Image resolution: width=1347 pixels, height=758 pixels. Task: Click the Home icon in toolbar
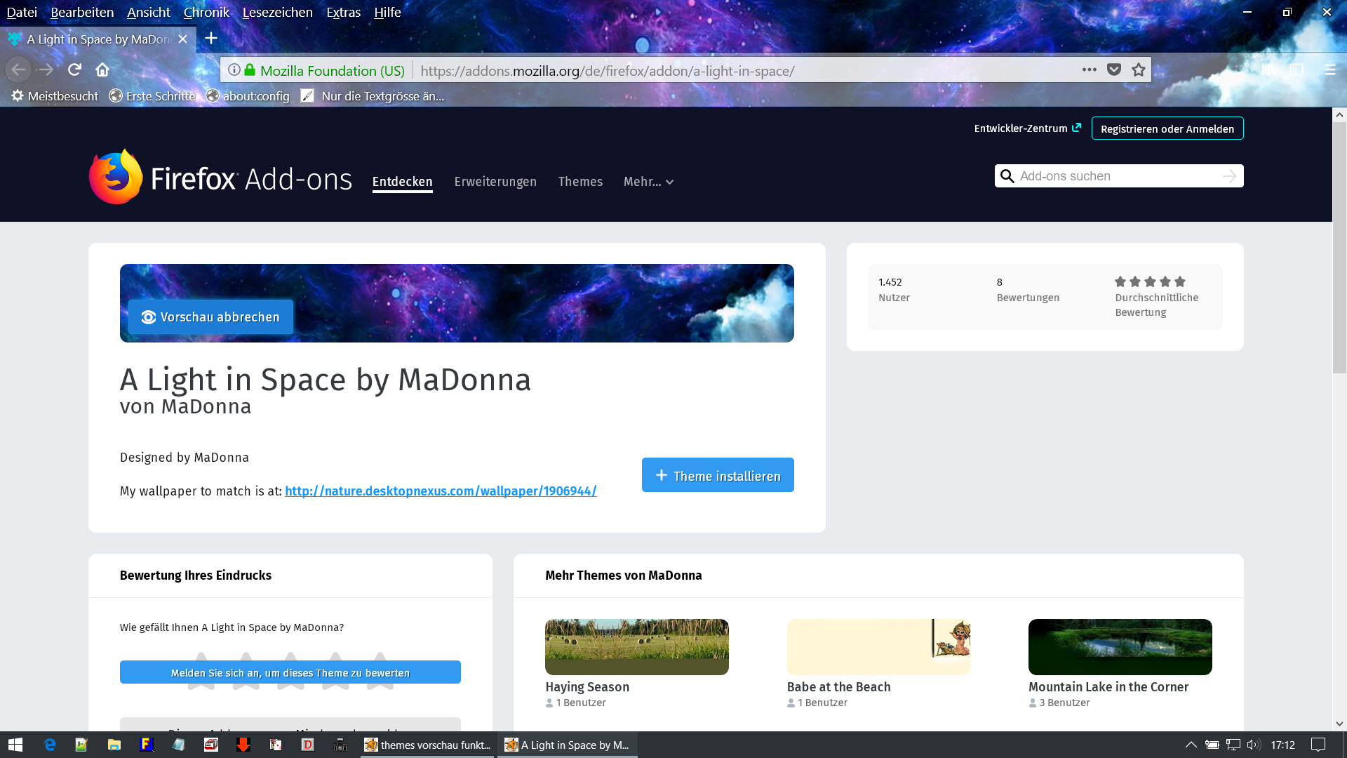[x=102, y=69]
